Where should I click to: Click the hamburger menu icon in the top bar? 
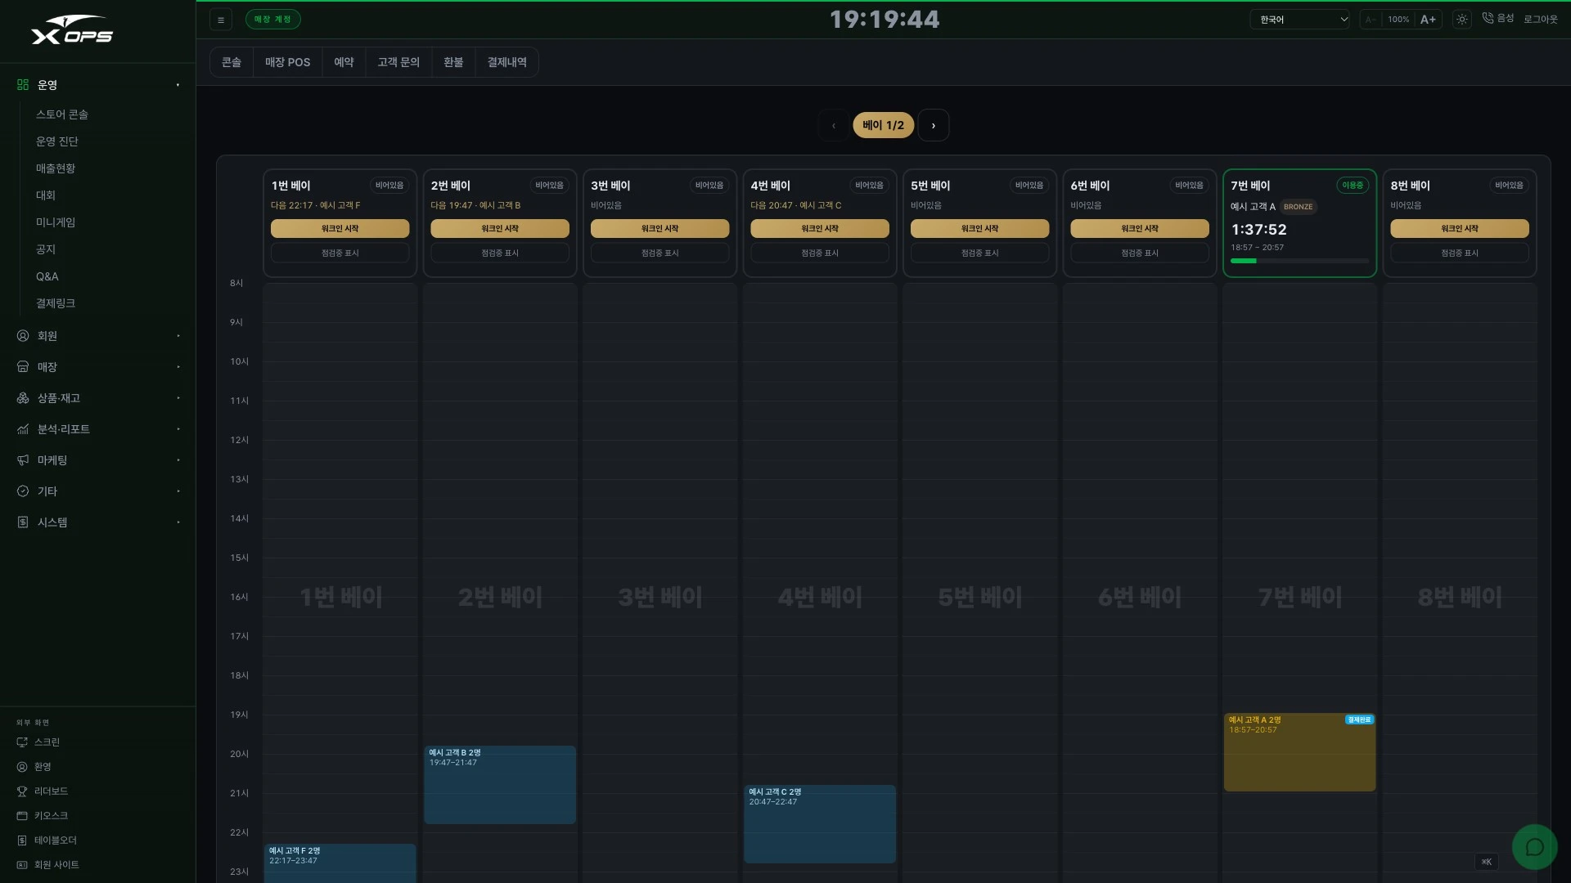pos(221,20)
